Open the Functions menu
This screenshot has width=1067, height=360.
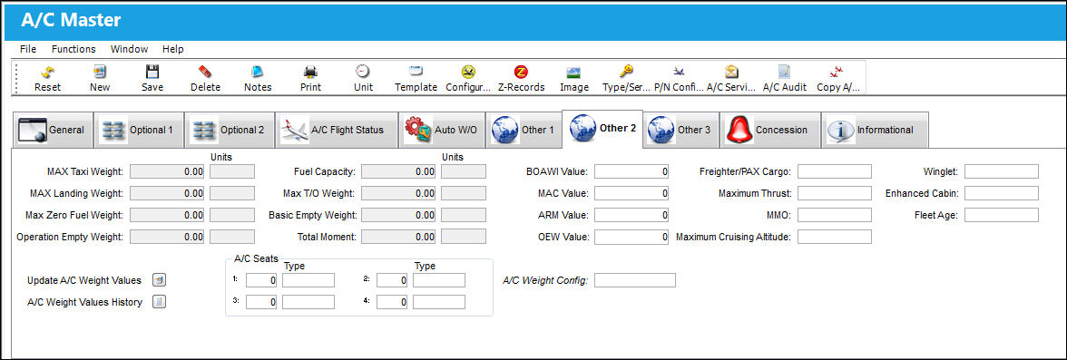[x=73, y=49]
